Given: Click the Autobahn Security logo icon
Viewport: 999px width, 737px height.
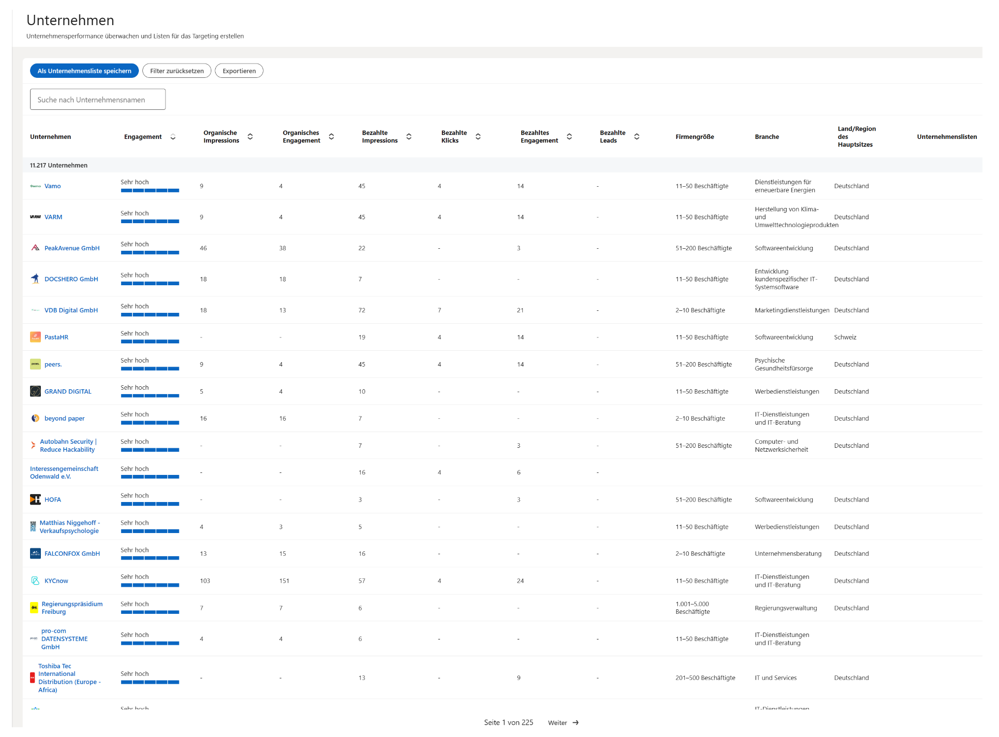Looking at the screenshot, I should pos(33,445).
